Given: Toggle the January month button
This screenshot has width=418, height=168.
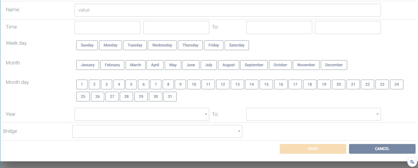Looking at the screenshot, I should (x=88, y=65).
